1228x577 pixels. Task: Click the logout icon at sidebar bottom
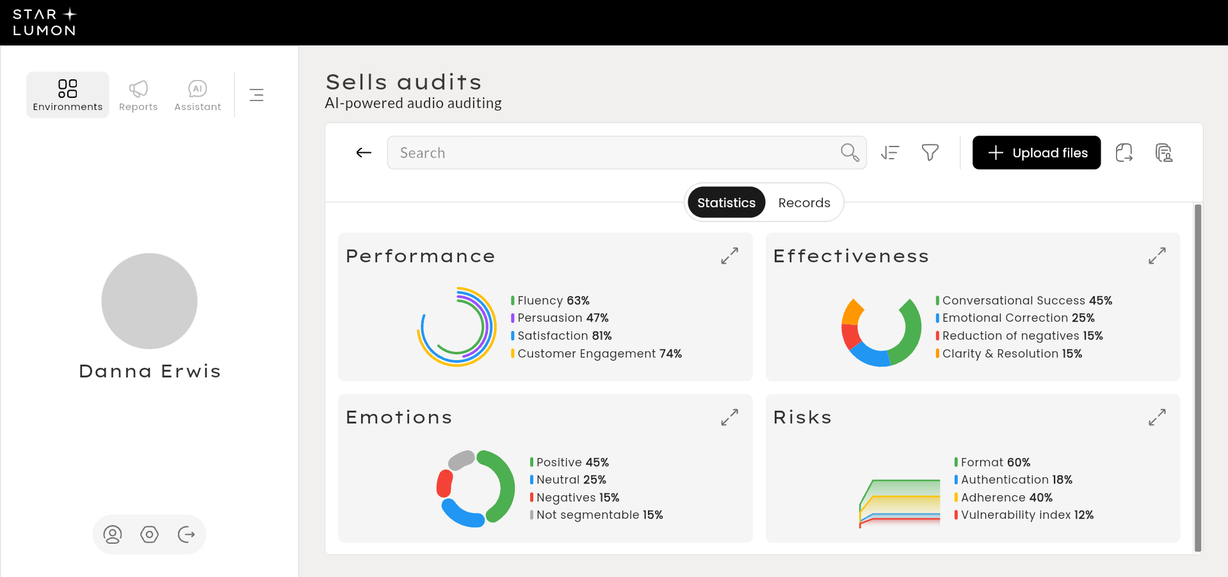pyautogui.click(x=186, y=534)
